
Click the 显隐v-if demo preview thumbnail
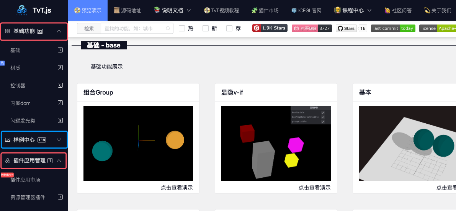(276, 144)
